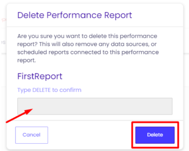The image size is (189, 151).
Task: Click the word 'Report' in the dialog title
Action: coord(118,15)
